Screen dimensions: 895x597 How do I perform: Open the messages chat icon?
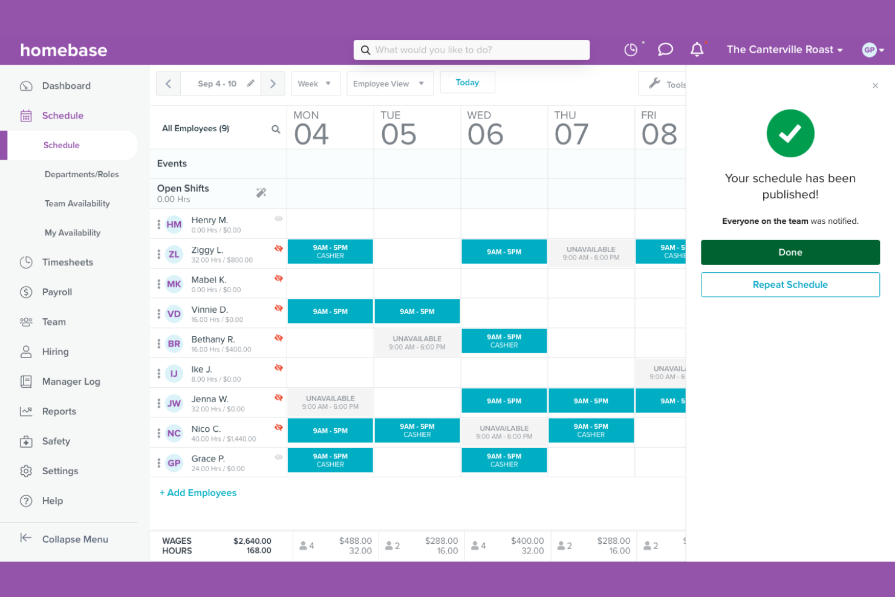click(x=665, y=50)
